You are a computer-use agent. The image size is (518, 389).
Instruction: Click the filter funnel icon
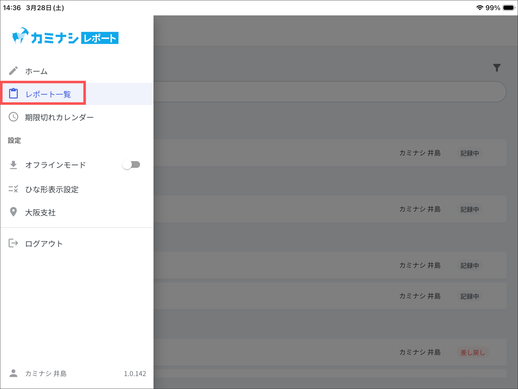(x=497, y=68)
